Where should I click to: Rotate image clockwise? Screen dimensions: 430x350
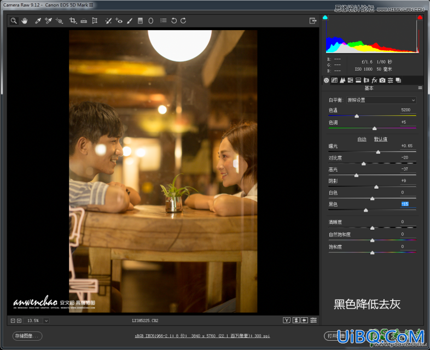tap(183, 21)
